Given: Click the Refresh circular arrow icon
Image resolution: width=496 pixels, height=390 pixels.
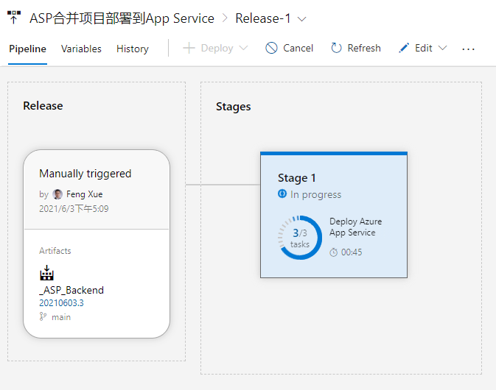Looking at the screenshot, I should (x=336, y=48).
